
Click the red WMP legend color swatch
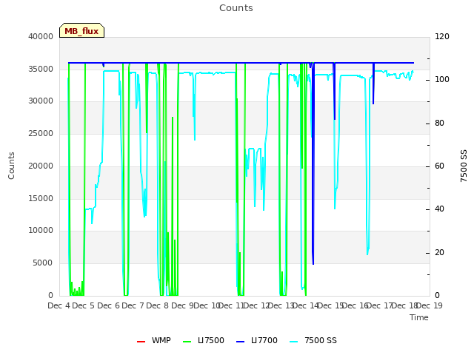click(141, 342)
